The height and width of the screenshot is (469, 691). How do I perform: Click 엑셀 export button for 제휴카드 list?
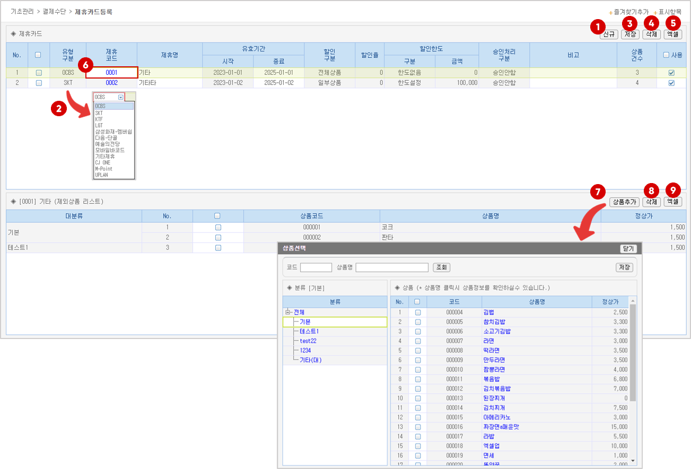point(672,34)
